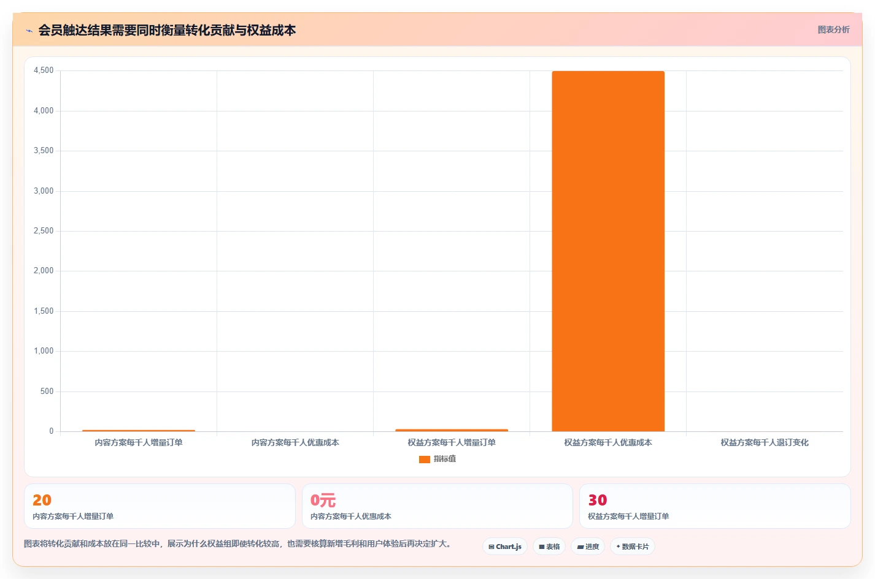Click the summary sentence starting 图表将转化贡献
Viewport: 875px width, 579px height.
pyautogui.click(x=239, y=544)
